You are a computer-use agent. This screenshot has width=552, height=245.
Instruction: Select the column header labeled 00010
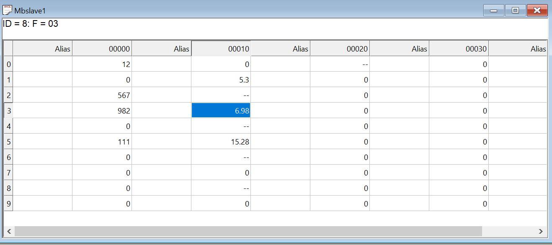coord(221,49)
